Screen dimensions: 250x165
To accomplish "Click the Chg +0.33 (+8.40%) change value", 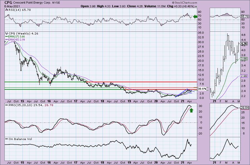I will click(181, 6).
